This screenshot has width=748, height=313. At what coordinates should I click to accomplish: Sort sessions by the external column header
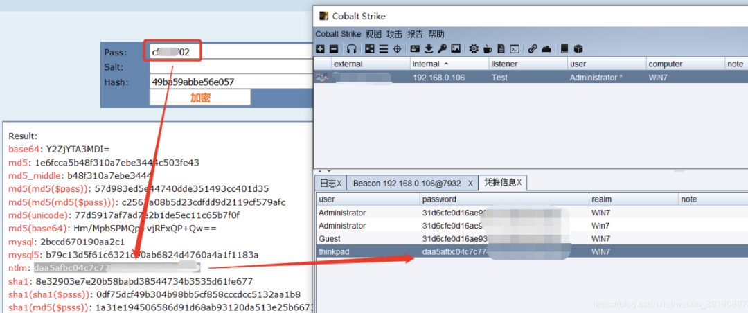point(371,64)
